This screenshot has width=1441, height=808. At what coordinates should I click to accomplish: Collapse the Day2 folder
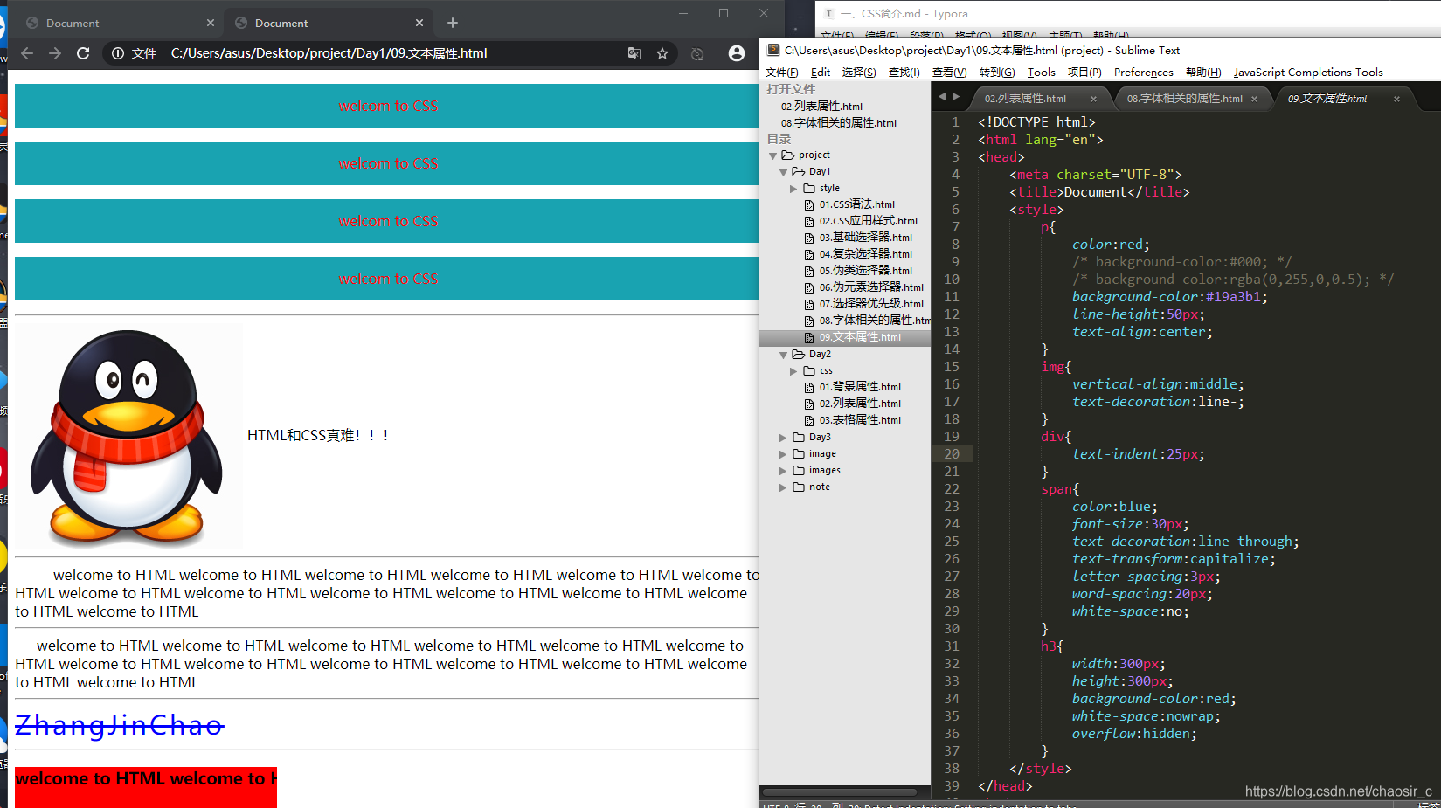(783, 355)
